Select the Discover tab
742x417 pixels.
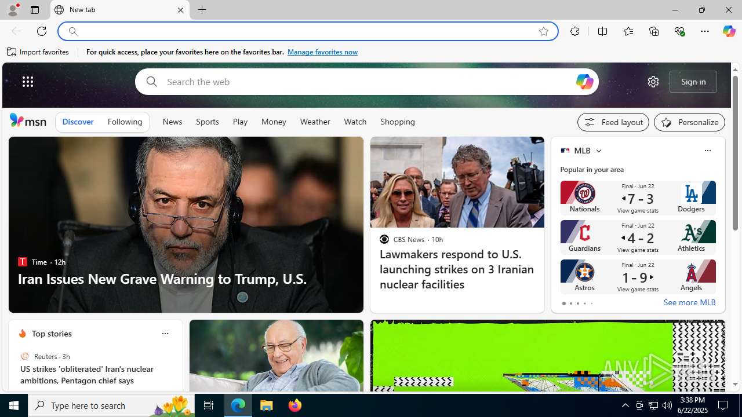[x=78, y=122]
